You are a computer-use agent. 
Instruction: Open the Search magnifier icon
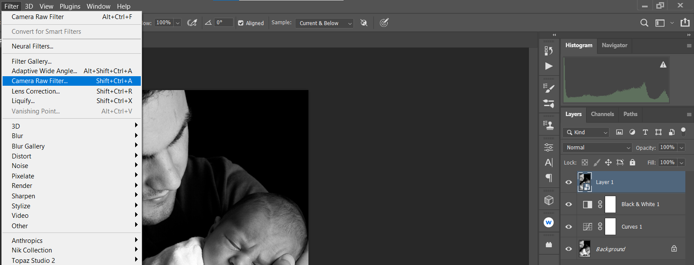[644, 23]
